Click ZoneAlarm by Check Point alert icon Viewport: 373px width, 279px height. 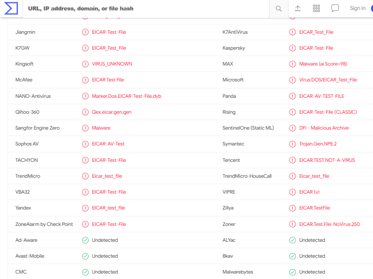click(x=85, y=224)
